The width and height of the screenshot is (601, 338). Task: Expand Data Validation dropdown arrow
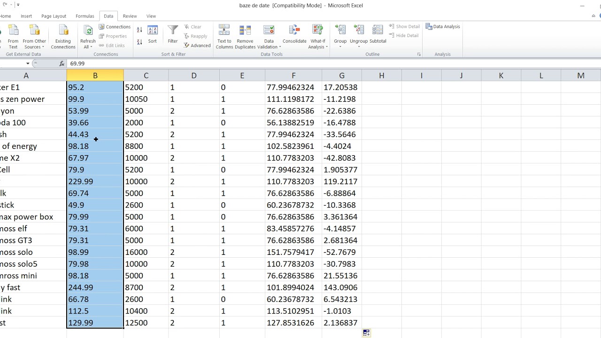[280, 47]
